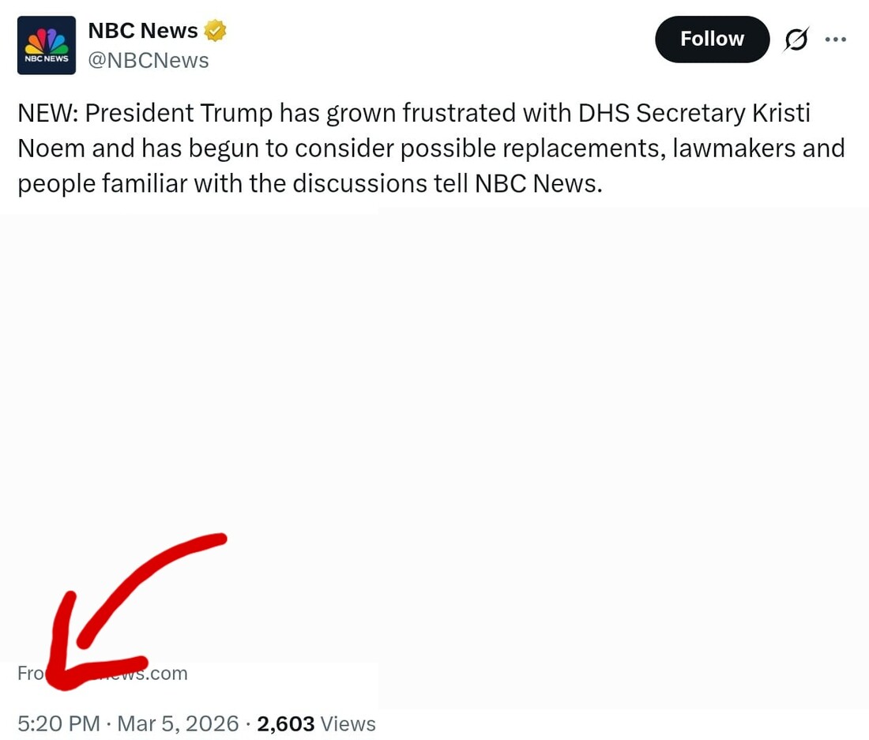Screen dimensions: 869x740
Task: Click the @NBCNews handle
Action: (x=149, y=61)
